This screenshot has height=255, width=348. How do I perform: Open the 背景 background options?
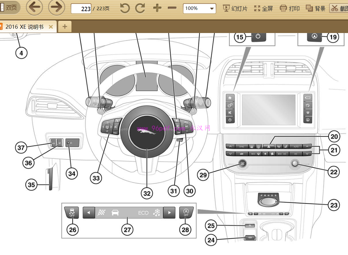(x=316, y=8)
